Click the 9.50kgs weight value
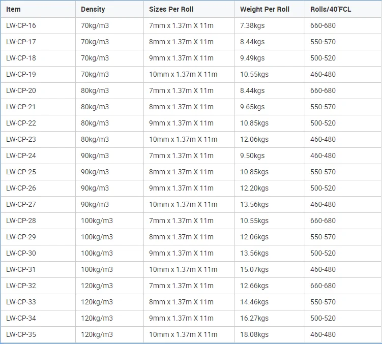The width and height of the screenshot is (382, 344). [x=252, y=155]
